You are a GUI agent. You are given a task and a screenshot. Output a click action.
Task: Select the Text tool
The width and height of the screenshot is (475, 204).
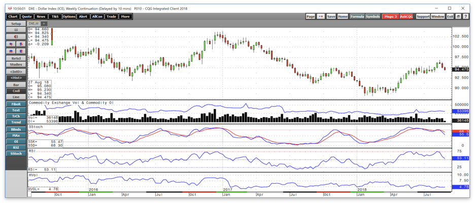16,110
